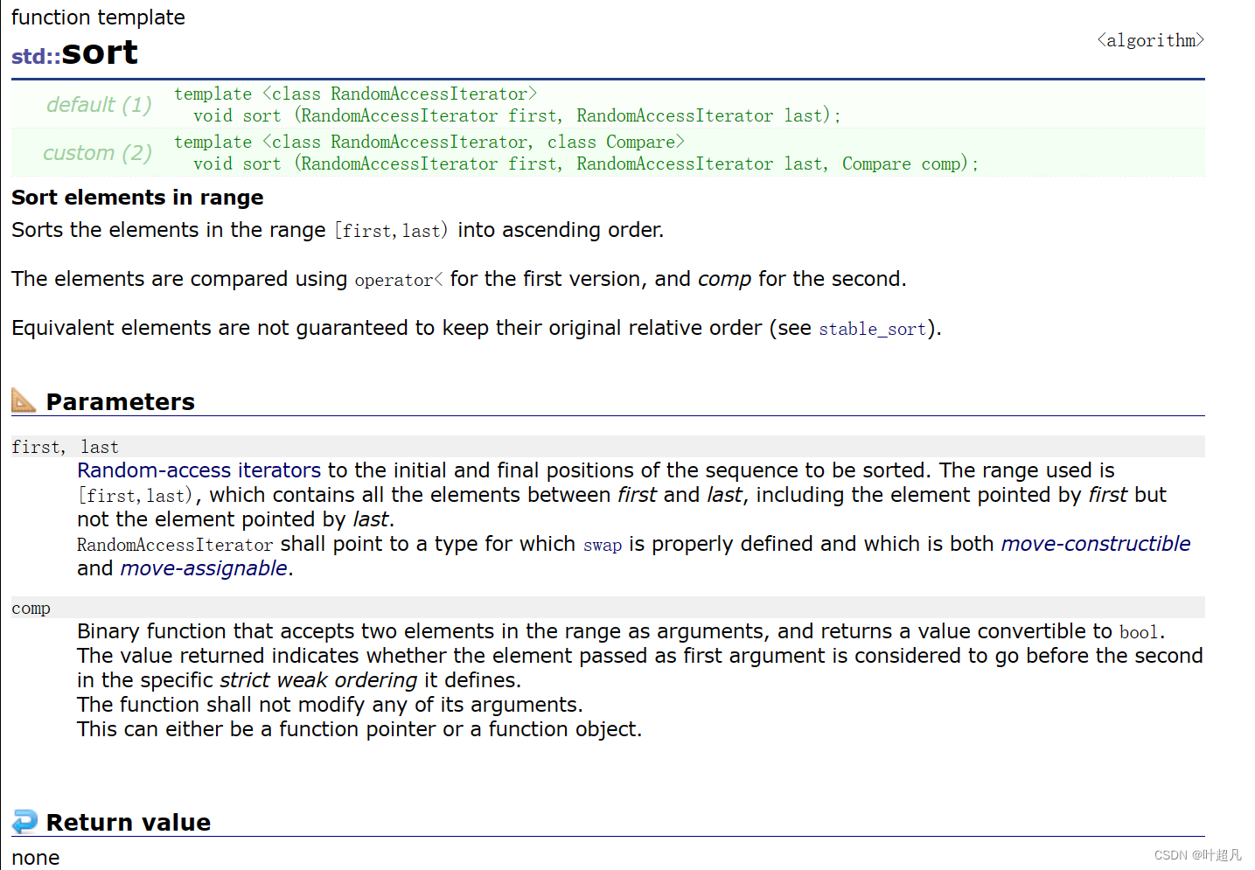Click 'RandomAccessIterator' in the parameters description

pos(175,545)
